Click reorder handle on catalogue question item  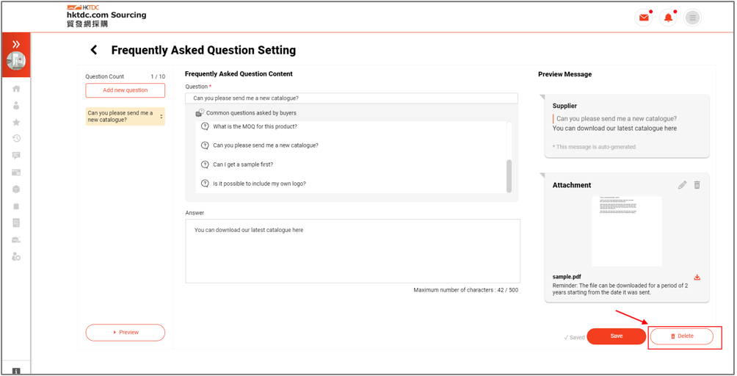161,117
